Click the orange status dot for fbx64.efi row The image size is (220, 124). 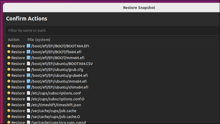click(9, 52)
